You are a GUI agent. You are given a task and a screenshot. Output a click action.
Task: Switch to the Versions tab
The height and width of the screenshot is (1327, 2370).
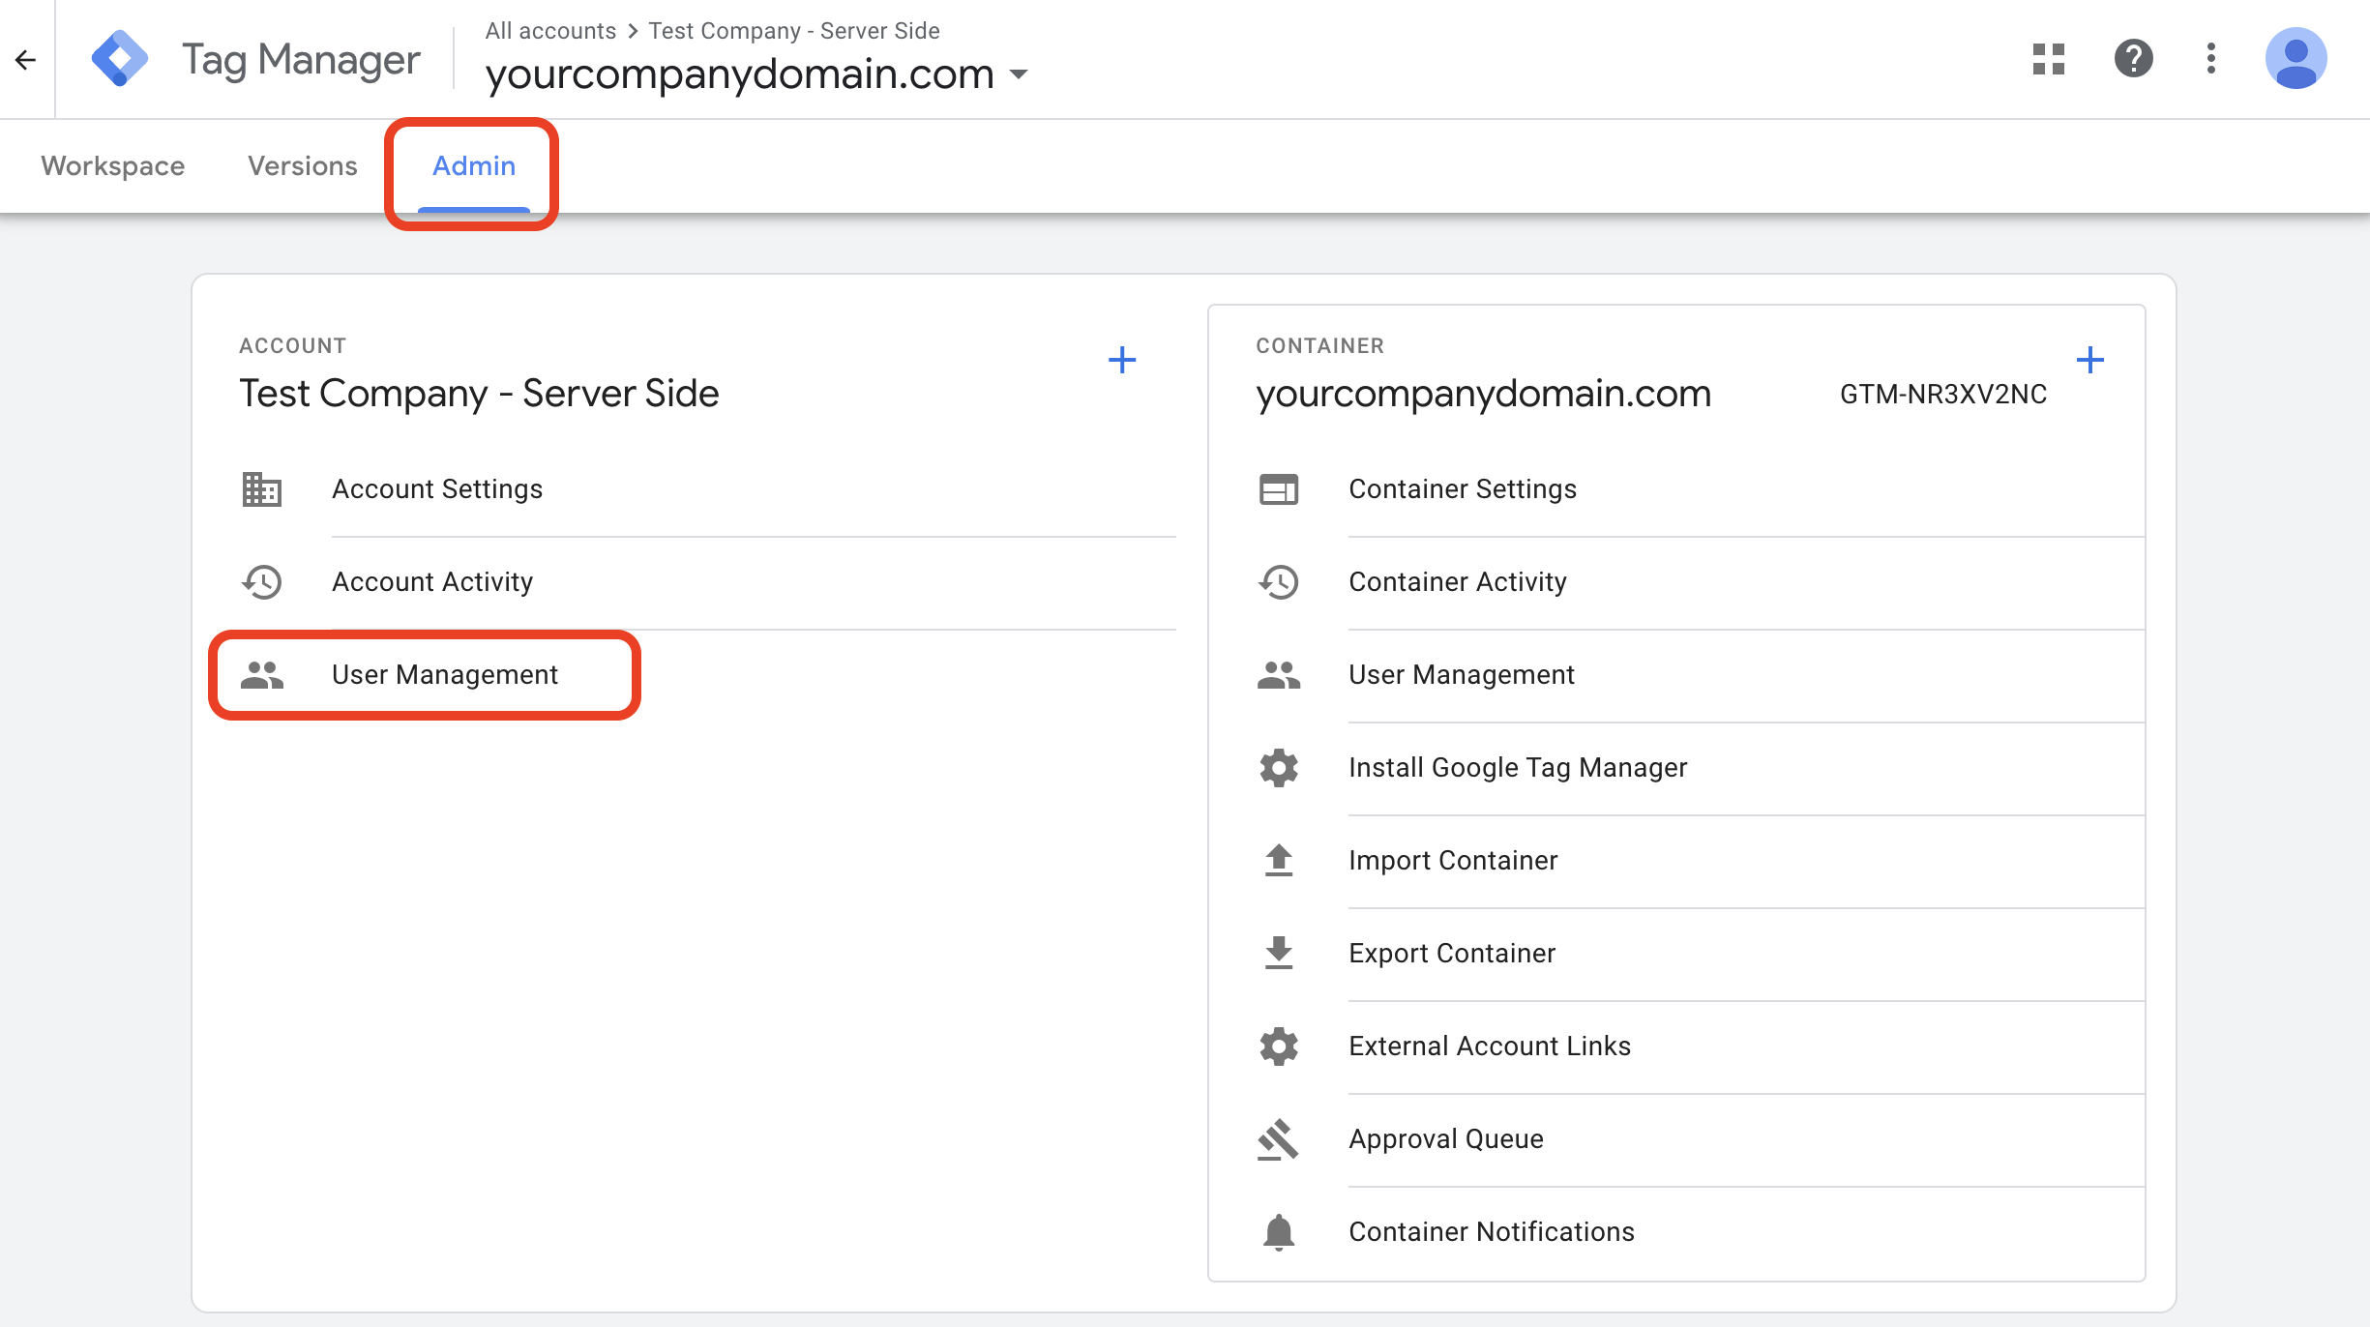click(x=302, y=166)
